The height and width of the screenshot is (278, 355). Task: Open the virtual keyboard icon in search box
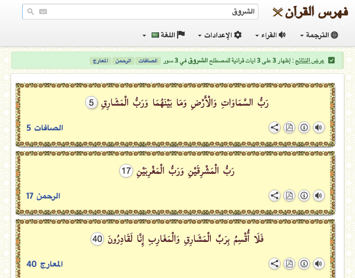tap(43, 12)
